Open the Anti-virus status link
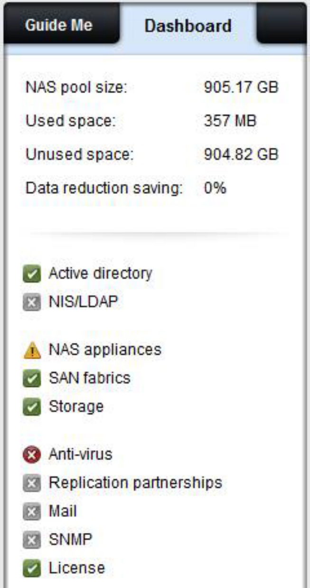This screenshot has height=588, width=310. click(x=80, y=454)
